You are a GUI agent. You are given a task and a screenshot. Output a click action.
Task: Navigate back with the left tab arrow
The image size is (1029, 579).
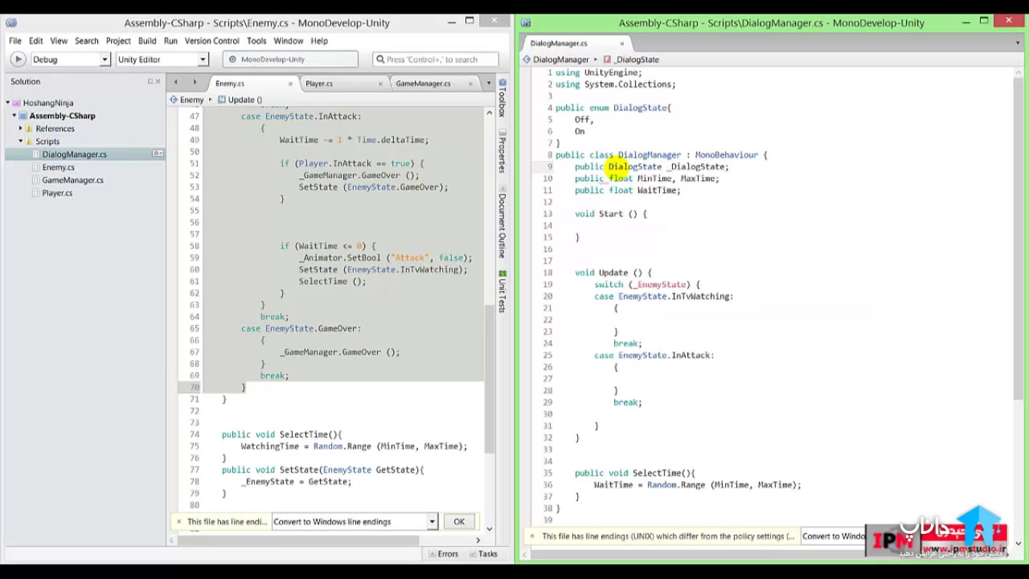click(175, 83)
